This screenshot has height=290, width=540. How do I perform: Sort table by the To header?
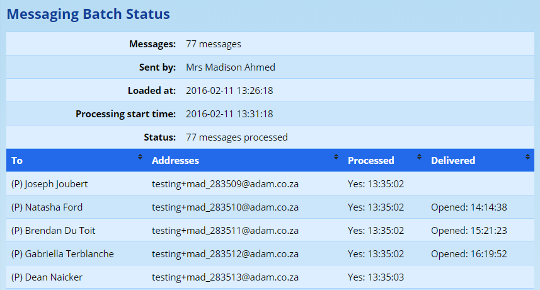(x=17, y=161)
